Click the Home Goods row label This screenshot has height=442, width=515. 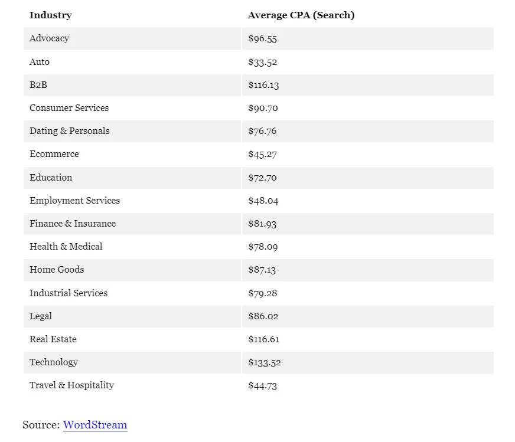[57, 270]
